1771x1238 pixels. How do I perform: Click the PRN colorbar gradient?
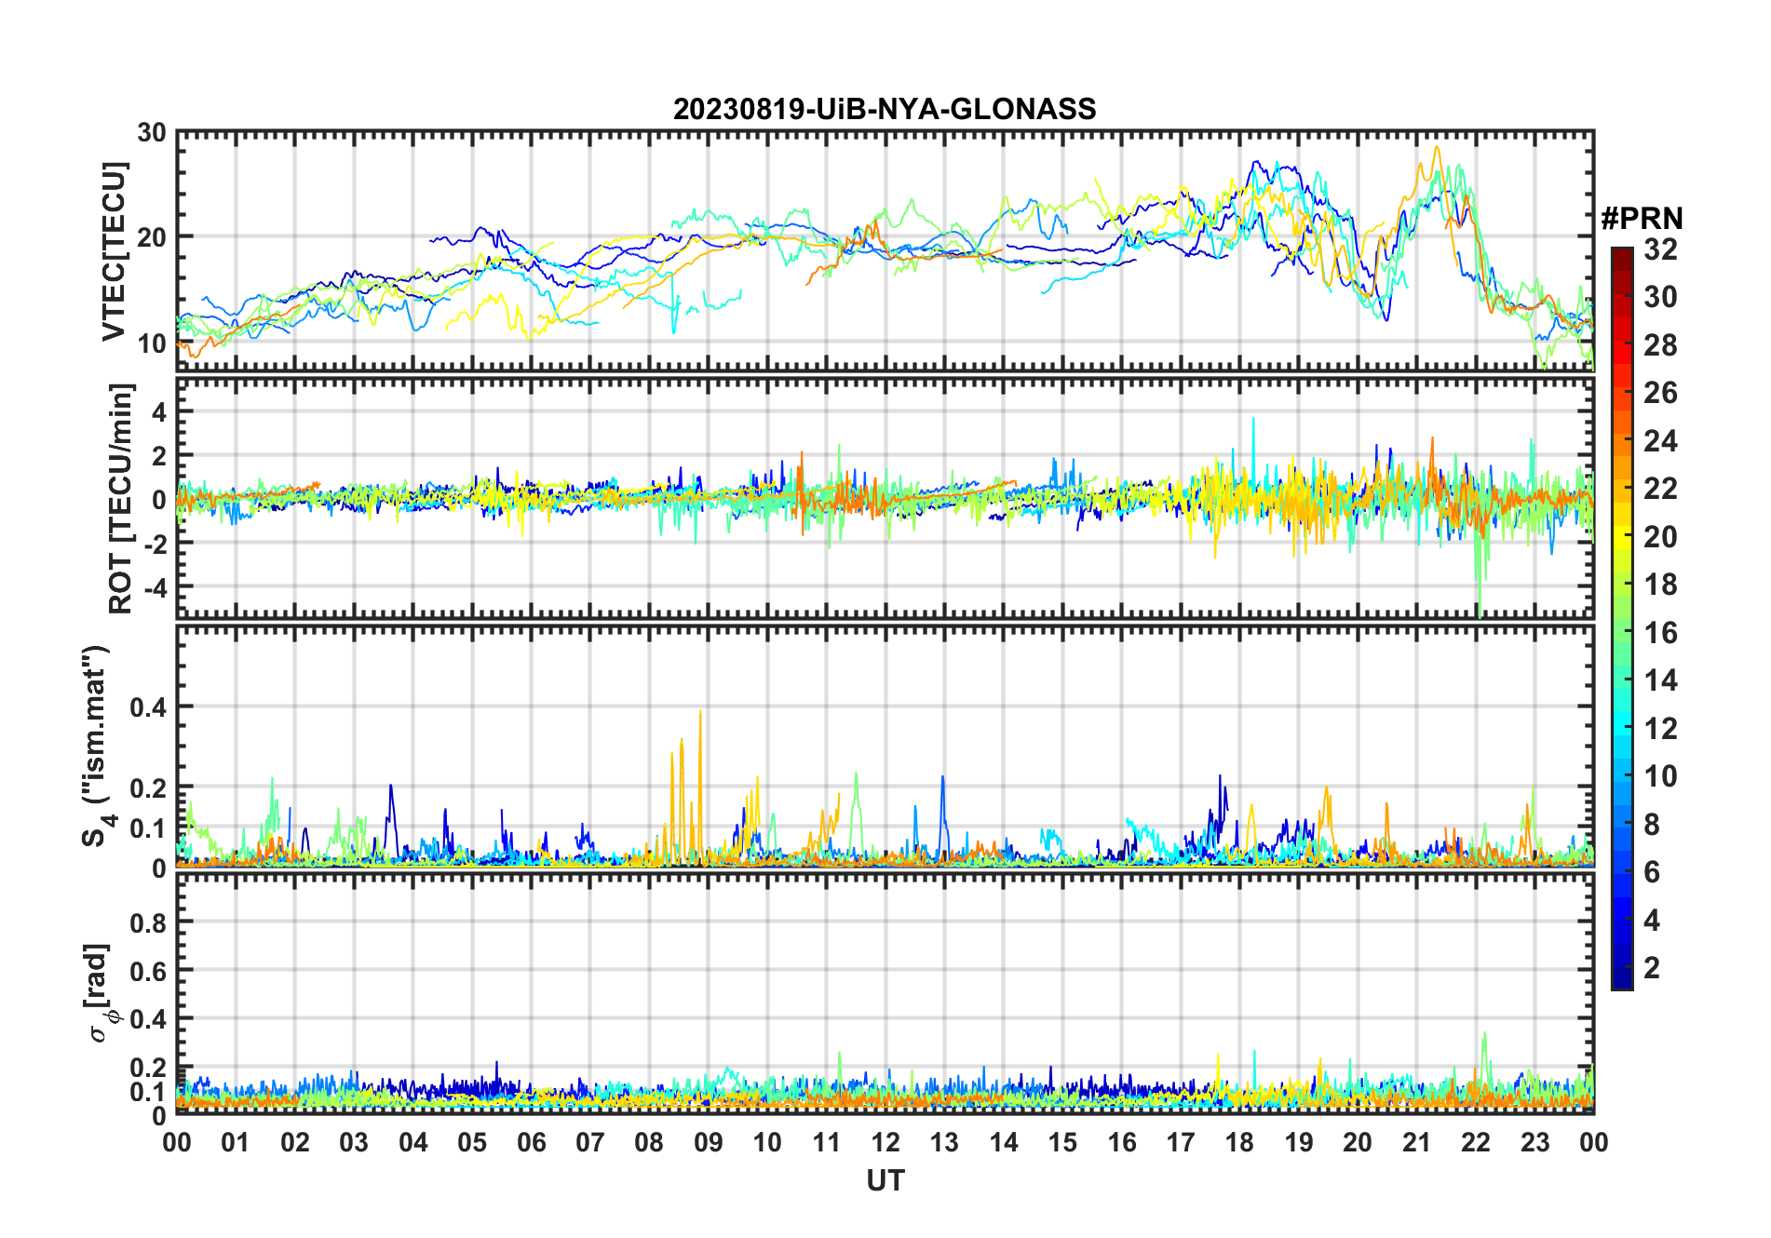pyautogui.click(x=1622, y=618)
